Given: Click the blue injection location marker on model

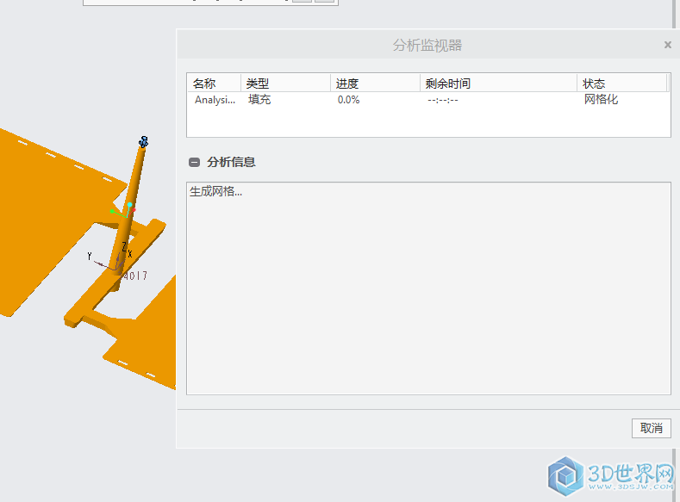Looking at the screenshot, I should click(144, 141).
